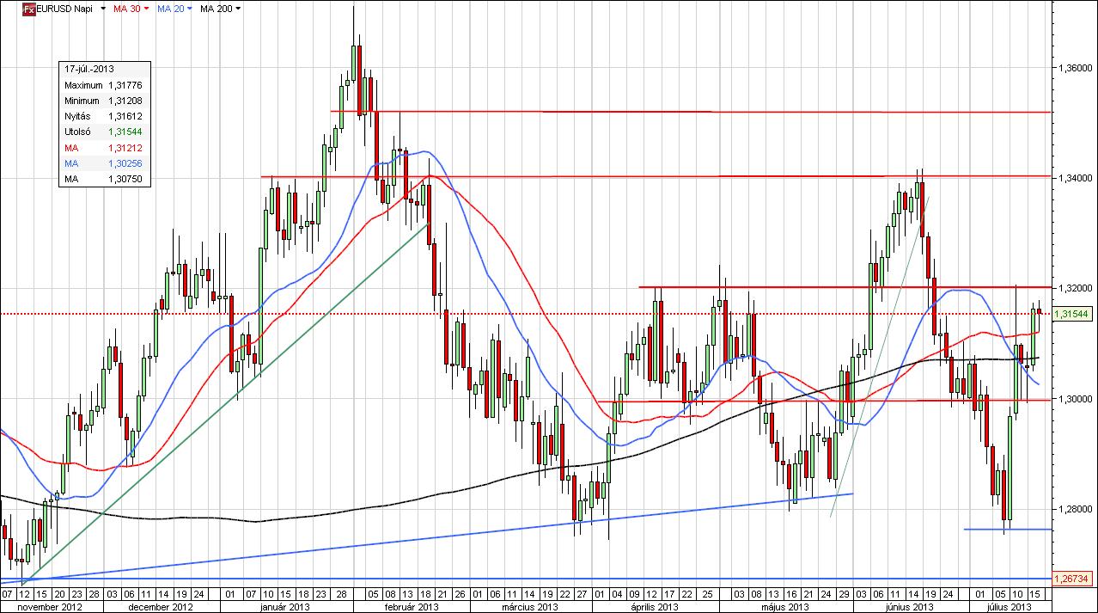Select the blue MA 1,30256 row

104,162
